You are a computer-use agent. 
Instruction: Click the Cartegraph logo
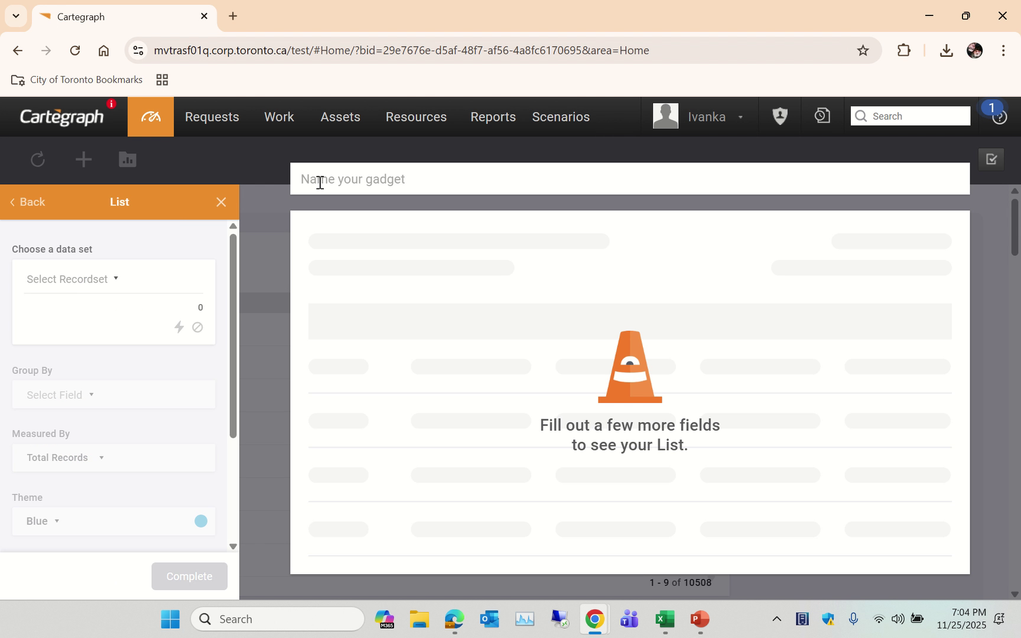[x=61, y=116]
